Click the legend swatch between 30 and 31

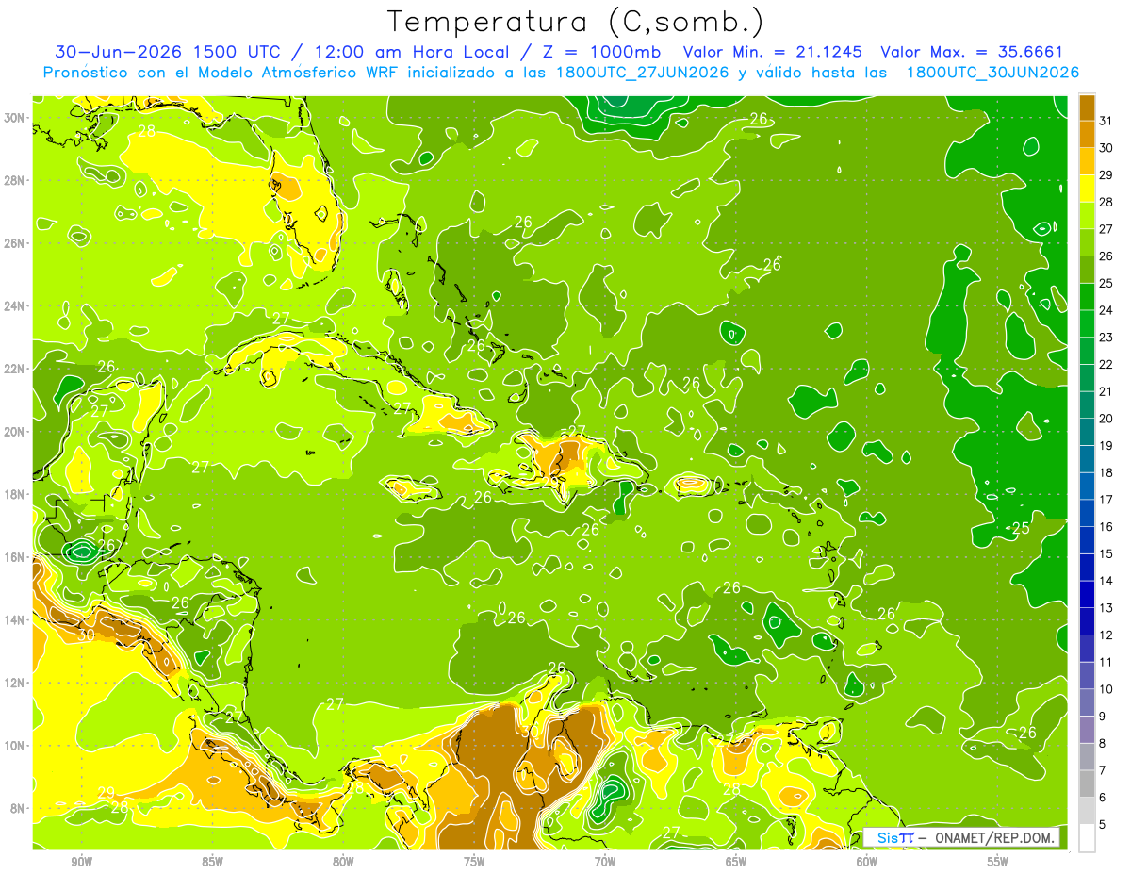(x=1087, y=134)
